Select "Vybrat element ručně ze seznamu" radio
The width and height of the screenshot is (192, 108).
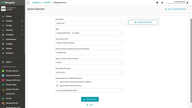[x=57, y=86]
